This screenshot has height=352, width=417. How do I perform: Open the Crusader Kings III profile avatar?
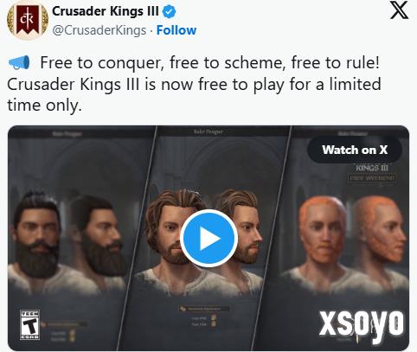[28, 21]
